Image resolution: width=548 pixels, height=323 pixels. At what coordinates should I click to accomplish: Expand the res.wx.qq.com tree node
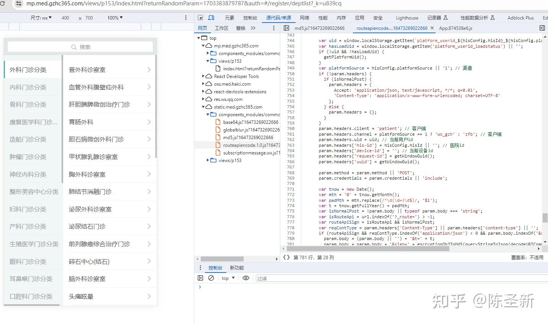click(x=203, y=99)
